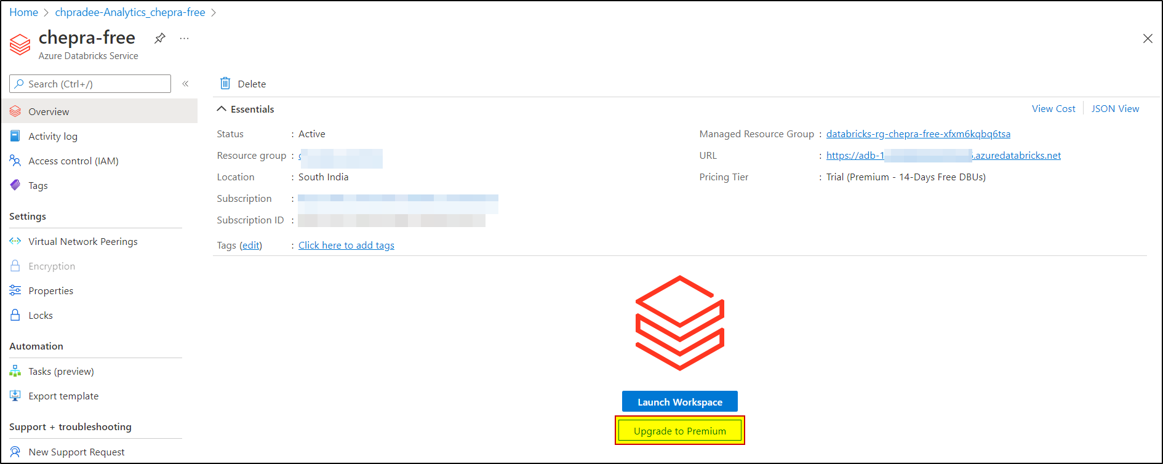1163x464 pixels.
Task: Click the large Databricks logo in center
Action: tap(680, 323)
